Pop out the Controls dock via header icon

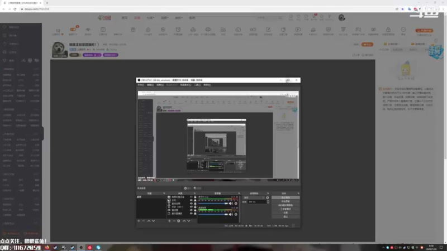298,194
